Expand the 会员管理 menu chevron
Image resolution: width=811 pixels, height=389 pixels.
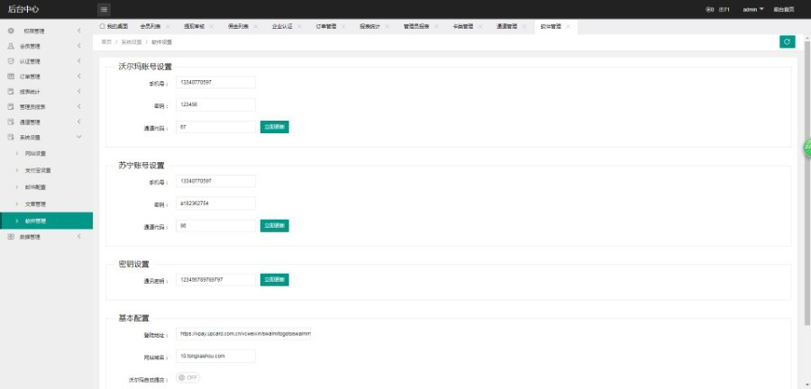point(79,46)
